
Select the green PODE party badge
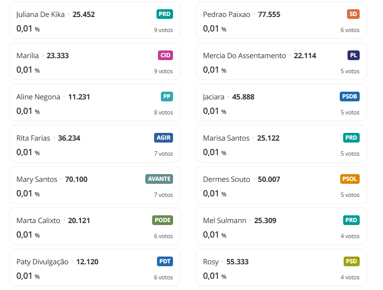[162, 220]
